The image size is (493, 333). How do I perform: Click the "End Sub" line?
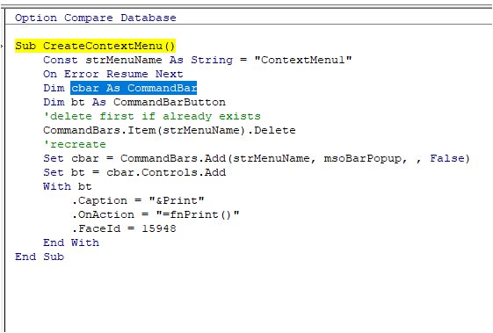pyautogui.click(x=40, y=257)
